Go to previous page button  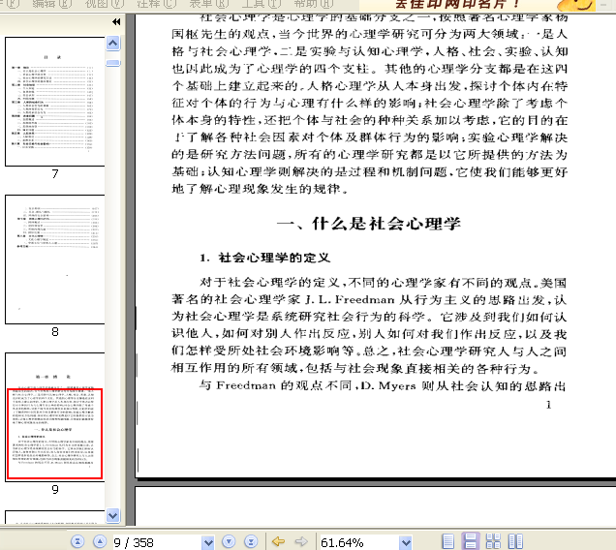(x=100, y=541)
